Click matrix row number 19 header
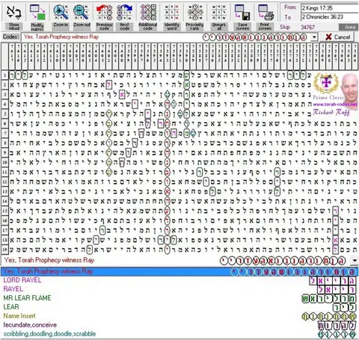 pos(4,250)
